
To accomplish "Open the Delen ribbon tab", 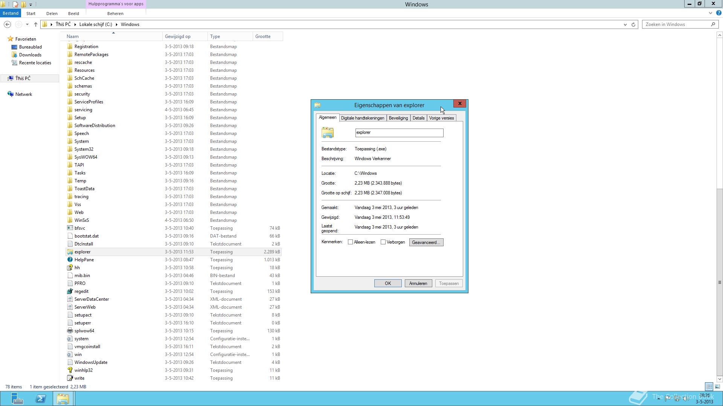I will pos(52,13).
